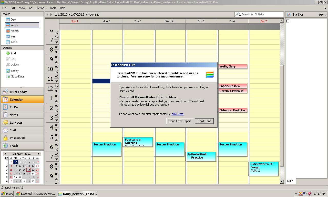Open Mail module
The image size is (328, 197).
point(22,130)
